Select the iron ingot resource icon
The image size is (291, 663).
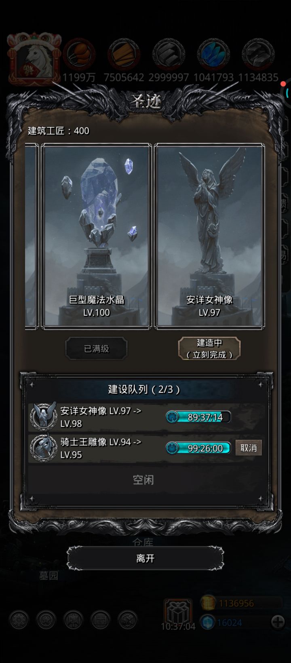pyautogui.click(x=258, y=54)
